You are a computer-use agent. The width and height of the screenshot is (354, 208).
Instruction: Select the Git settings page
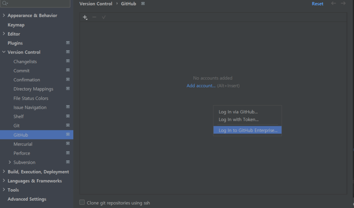(x=16, y=126)
